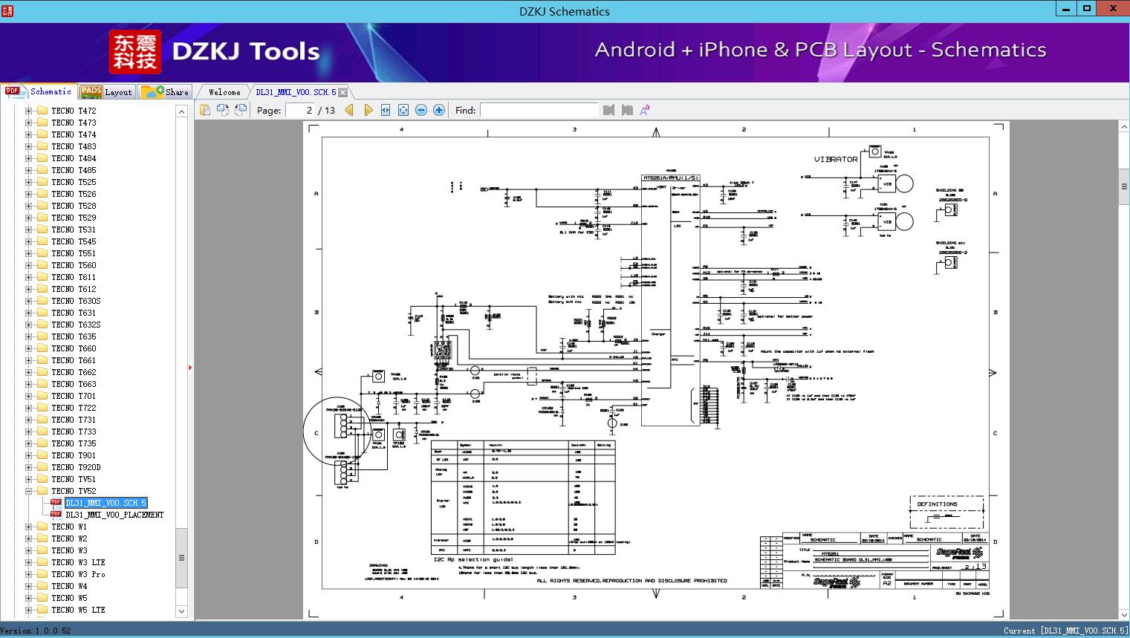Select the TECNO T611 tree item
The height and width of the screenshot is (638, 1130).
pyautogui.click(x=74, y=277)
